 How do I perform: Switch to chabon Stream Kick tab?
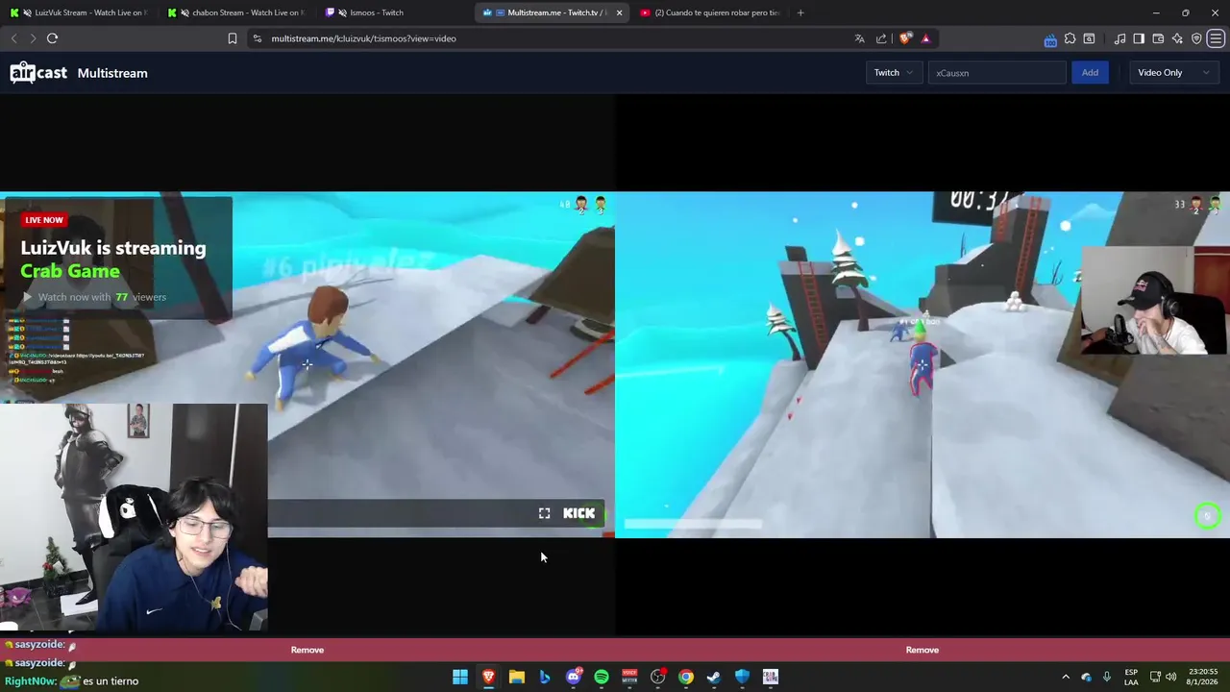click(235, 12)
